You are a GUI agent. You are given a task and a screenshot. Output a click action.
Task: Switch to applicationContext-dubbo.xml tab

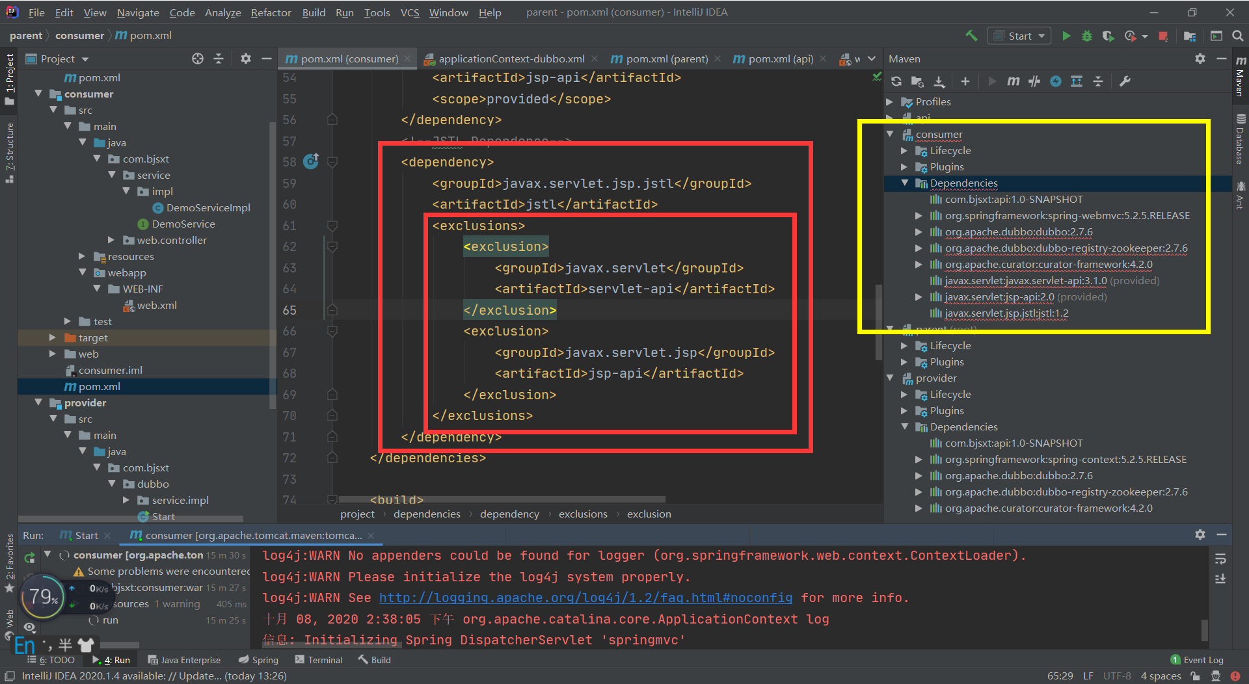511,59
